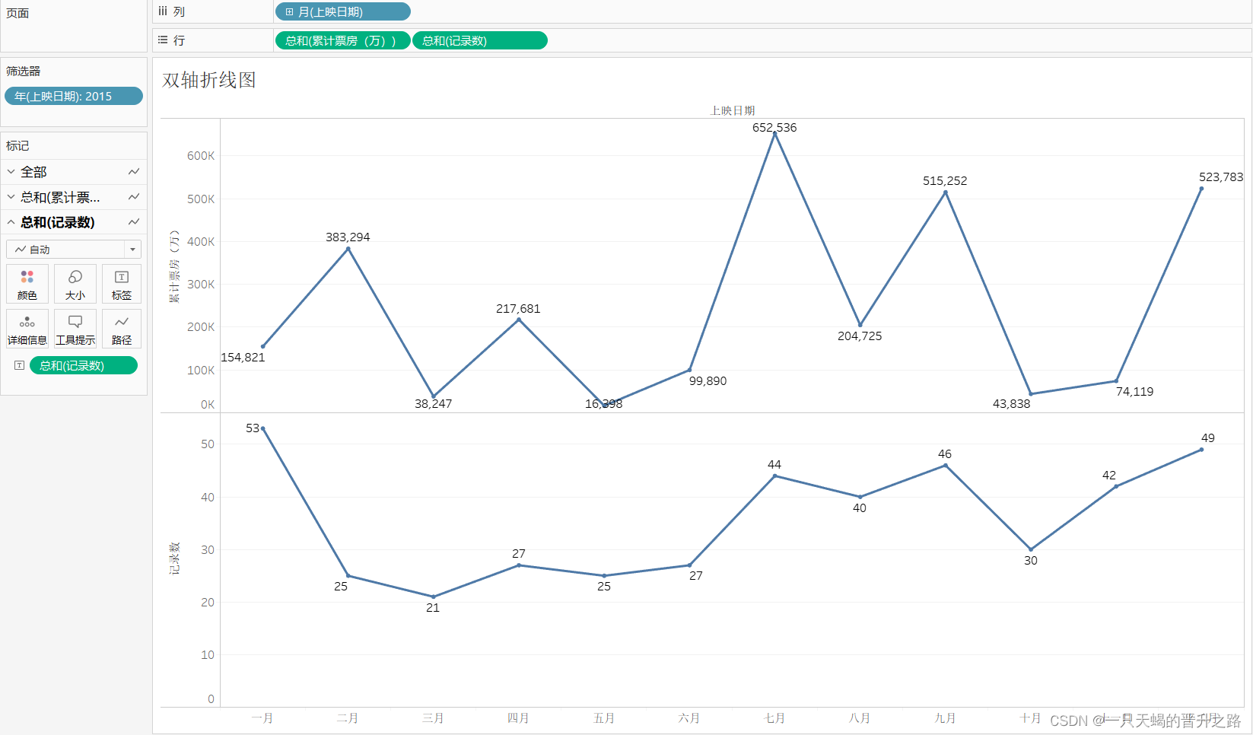Image resolution: width=1253 pixels, height=735 pixels.
Task: Open the 工具提示 (Tooltip) mark card
Action: pyautogui.click(x=75, y=329)
